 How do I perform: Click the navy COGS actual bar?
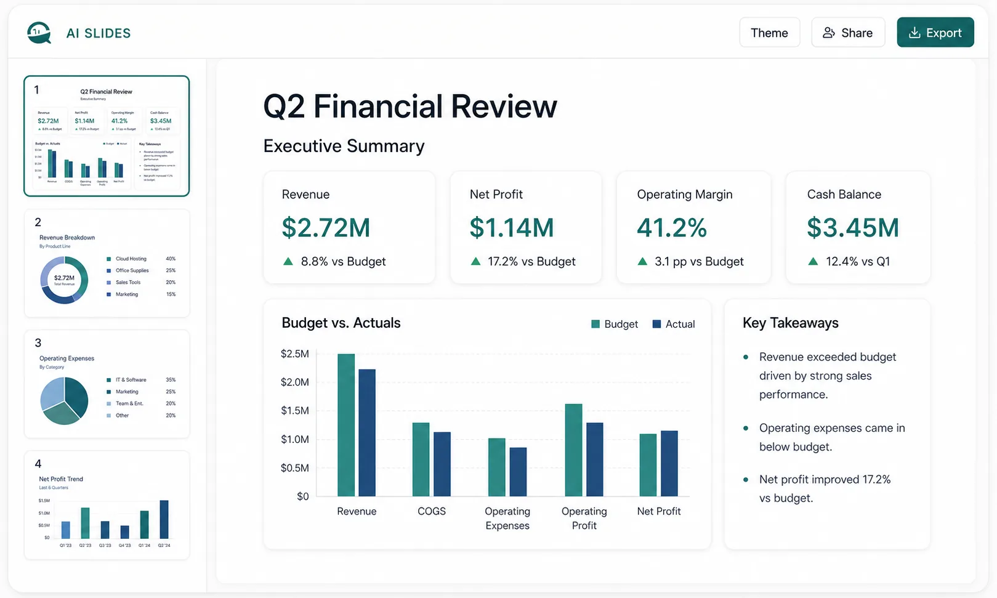pos(442,464)
